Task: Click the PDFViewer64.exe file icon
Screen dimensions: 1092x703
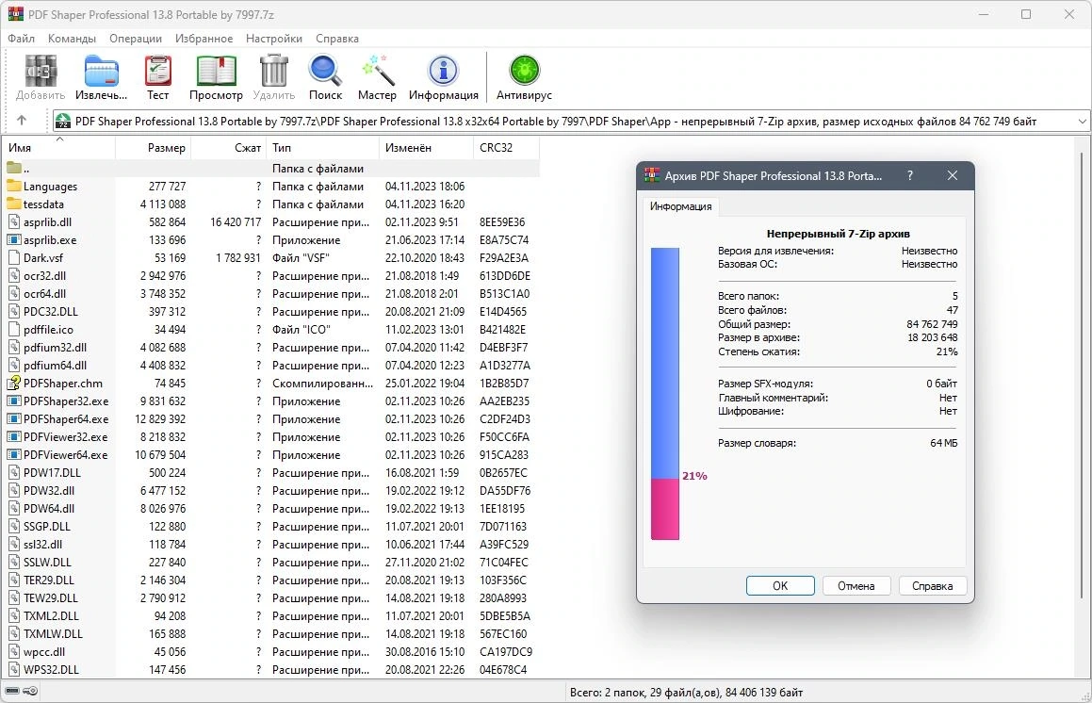Action: pyautogui.click(x=14, y=455)
